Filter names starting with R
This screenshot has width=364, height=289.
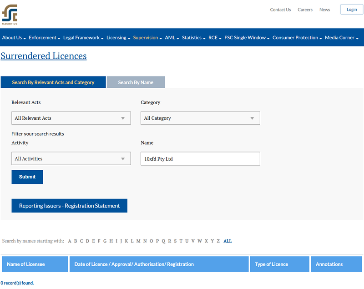click(169, 241)
